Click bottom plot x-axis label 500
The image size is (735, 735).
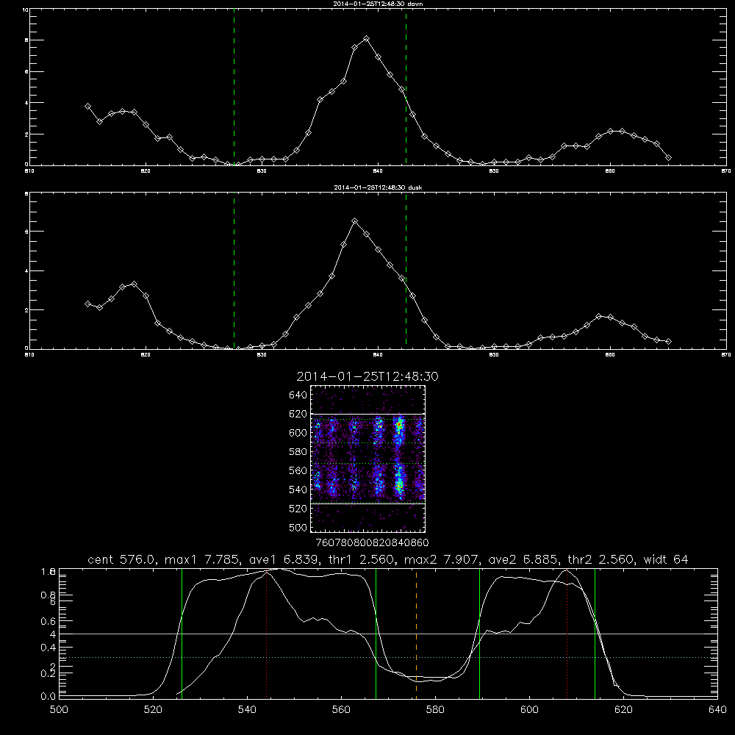59,710
